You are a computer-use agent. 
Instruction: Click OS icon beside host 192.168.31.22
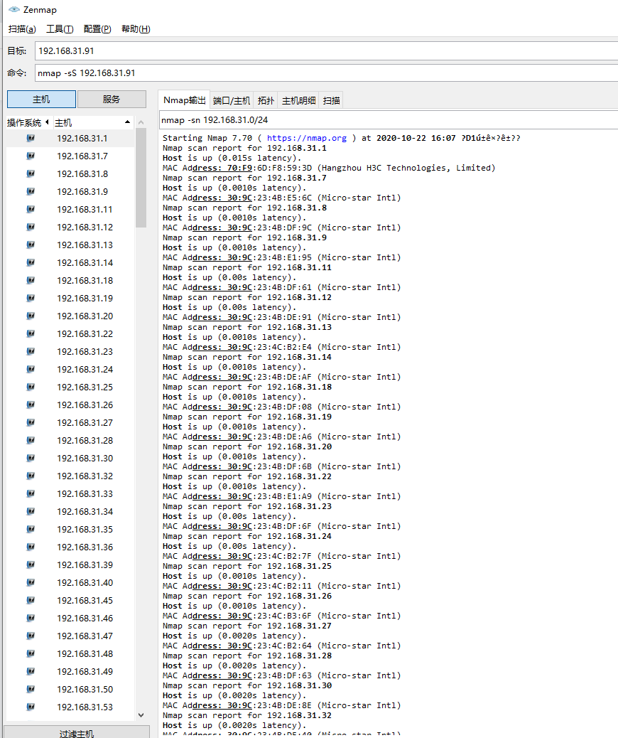(31, 333)
